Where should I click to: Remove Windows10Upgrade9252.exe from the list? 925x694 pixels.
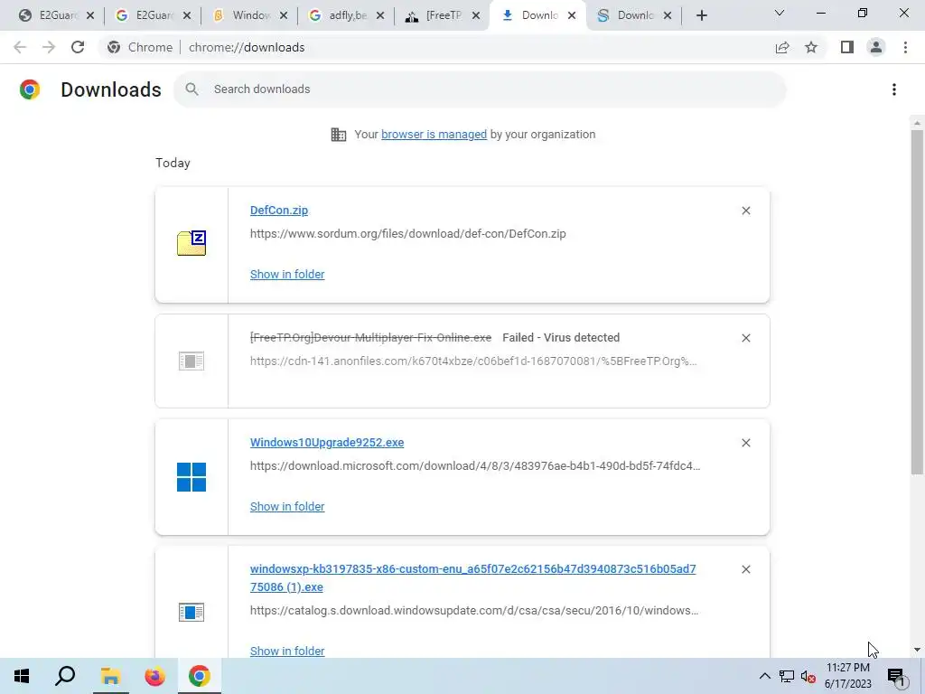745,443
